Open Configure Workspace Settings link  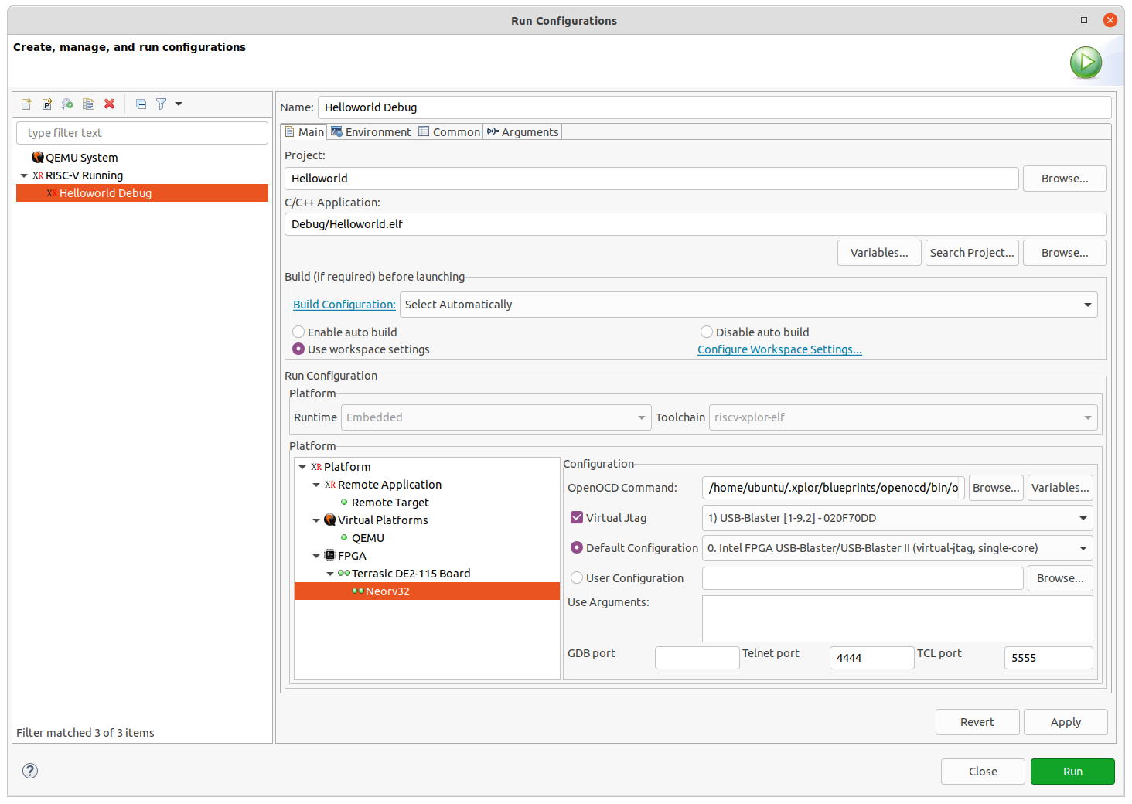click(779, 349)
